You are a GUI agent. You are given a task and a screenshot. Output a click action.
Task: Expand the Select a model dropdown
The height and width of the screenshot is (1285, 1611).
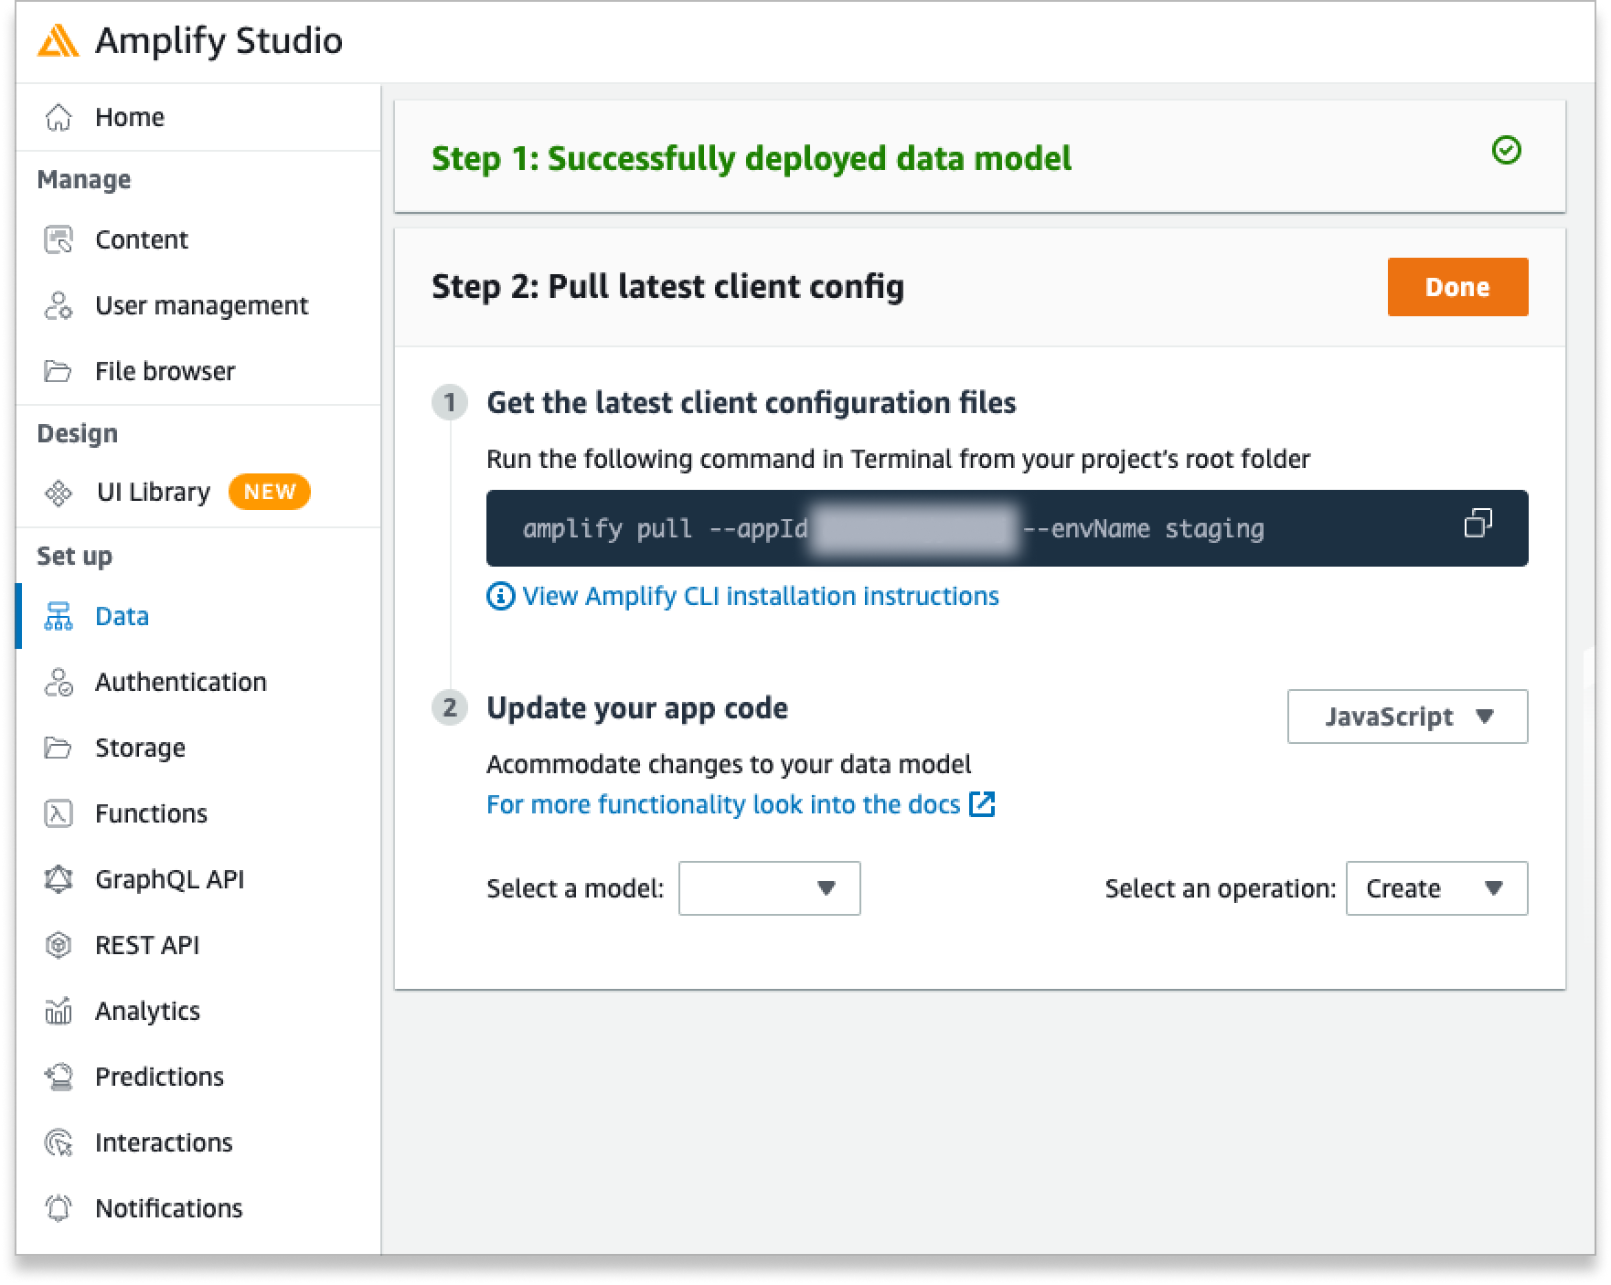point(768,887)
